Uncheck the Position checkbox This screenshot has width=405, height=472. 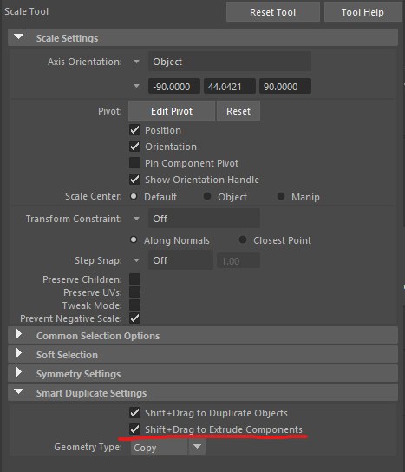pyautogui.click(x=134, y=130)
